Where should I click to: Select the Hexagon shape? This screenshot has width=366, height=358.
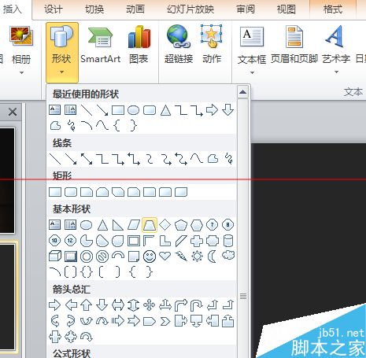tap(197, 225)
